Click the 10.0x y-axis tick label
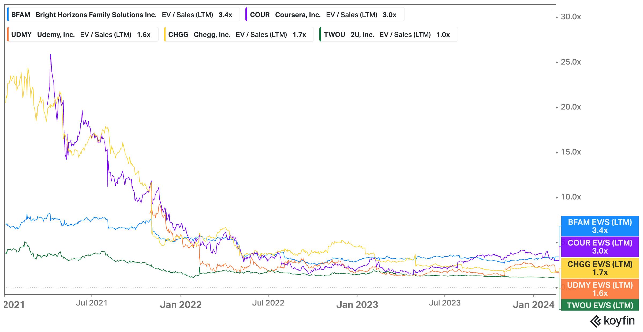643x332 pixels. pos(571,197)
